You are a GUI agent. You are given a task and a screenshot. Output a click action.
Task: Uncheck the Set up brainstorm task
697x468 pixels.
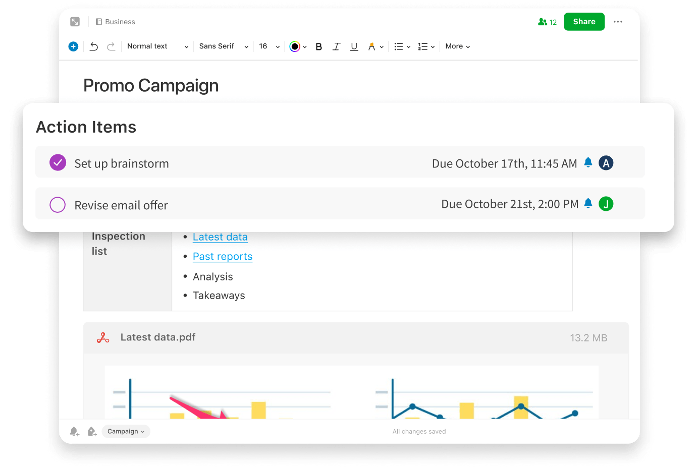[58, 162]
